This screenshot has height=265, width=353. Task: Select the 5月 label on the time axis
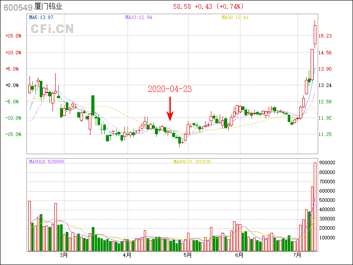188,255
